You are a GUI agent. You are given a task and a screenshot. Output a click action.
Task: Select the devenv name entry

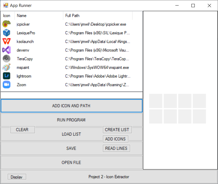click(x=23, y=50)
